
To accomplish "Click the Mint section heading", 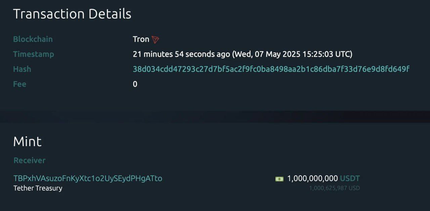I will (27, 142).
